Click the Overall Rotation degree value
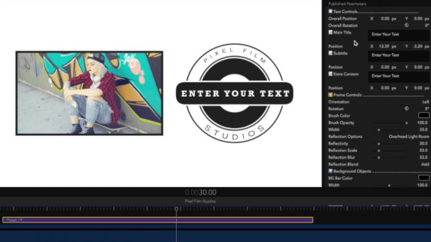431x242 pixels. point(427,25)
